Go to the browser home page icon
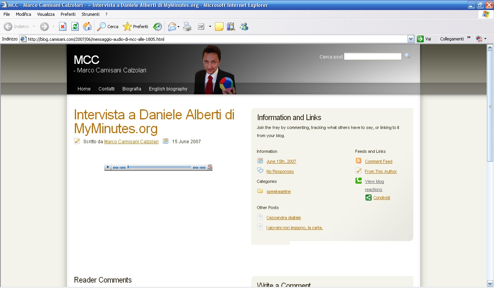Screen dimensions: 494x288 point(87,27)
